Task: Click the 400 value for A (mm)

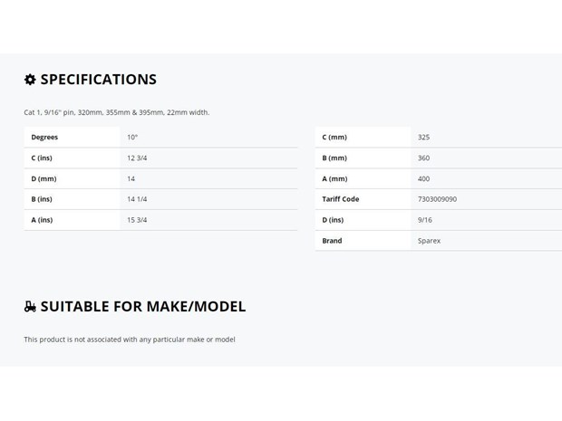Action: [423, 179]
